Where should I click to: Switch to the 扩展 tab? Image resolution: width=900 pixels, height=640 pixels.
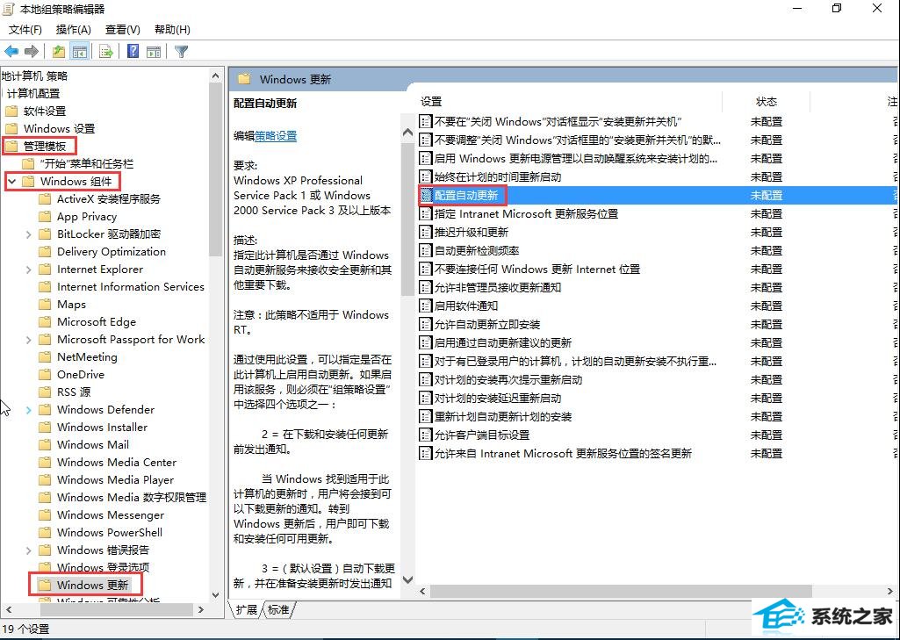(x=247, y=609)
